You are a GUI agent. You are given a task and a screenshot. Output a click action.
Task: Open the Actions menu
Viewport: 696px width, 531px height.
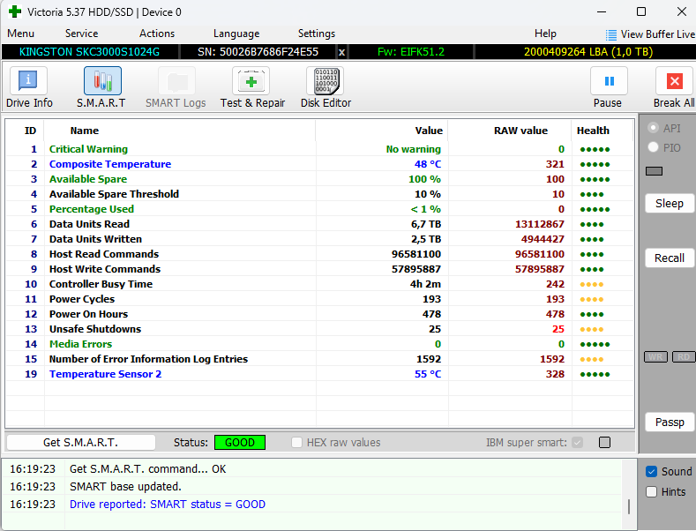click(157, 34)
